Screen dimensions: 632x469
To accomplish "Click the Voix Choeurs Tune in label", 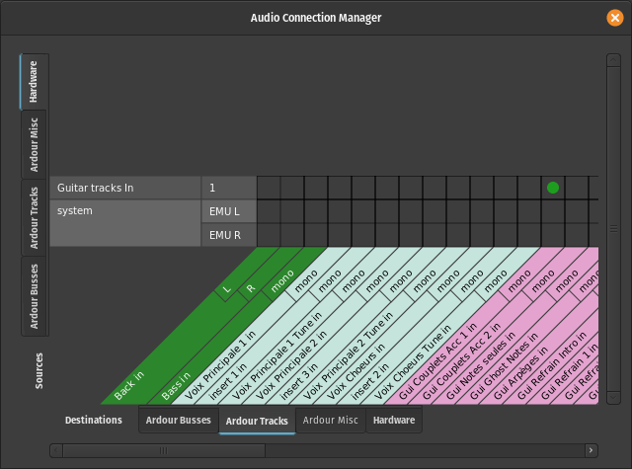I will [413, 362].
